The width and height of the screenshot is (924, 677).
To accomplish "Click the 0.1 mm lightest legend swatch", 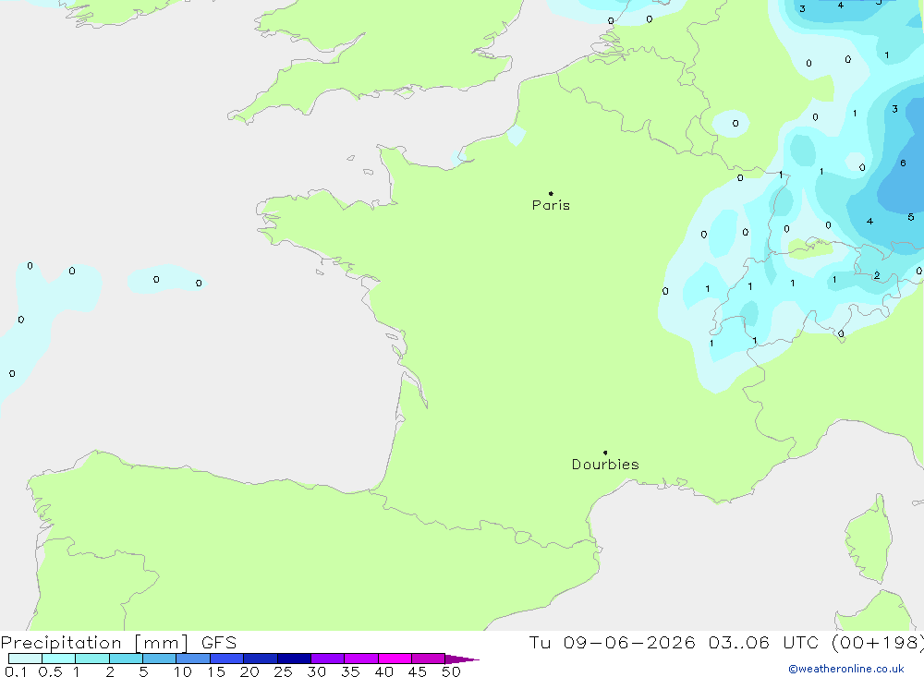I will click(25, 659).
